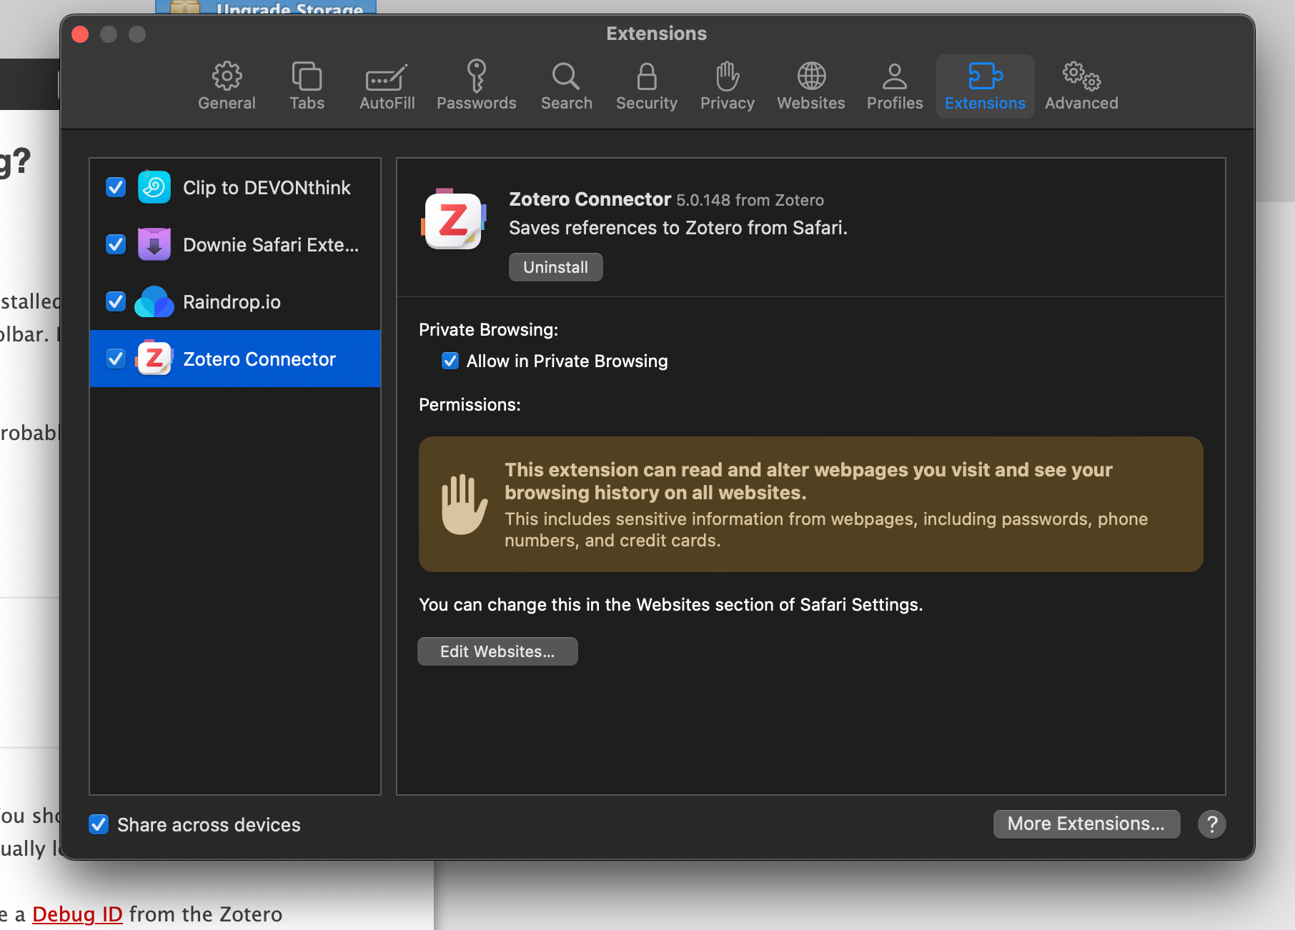Click the large Zotero Connector logo
Image resolution: width=1295 pixels, height=930 pixels.
pos(454,219)
